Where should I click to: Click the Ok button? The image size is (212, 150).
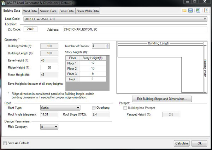click(x=199, y=143)
